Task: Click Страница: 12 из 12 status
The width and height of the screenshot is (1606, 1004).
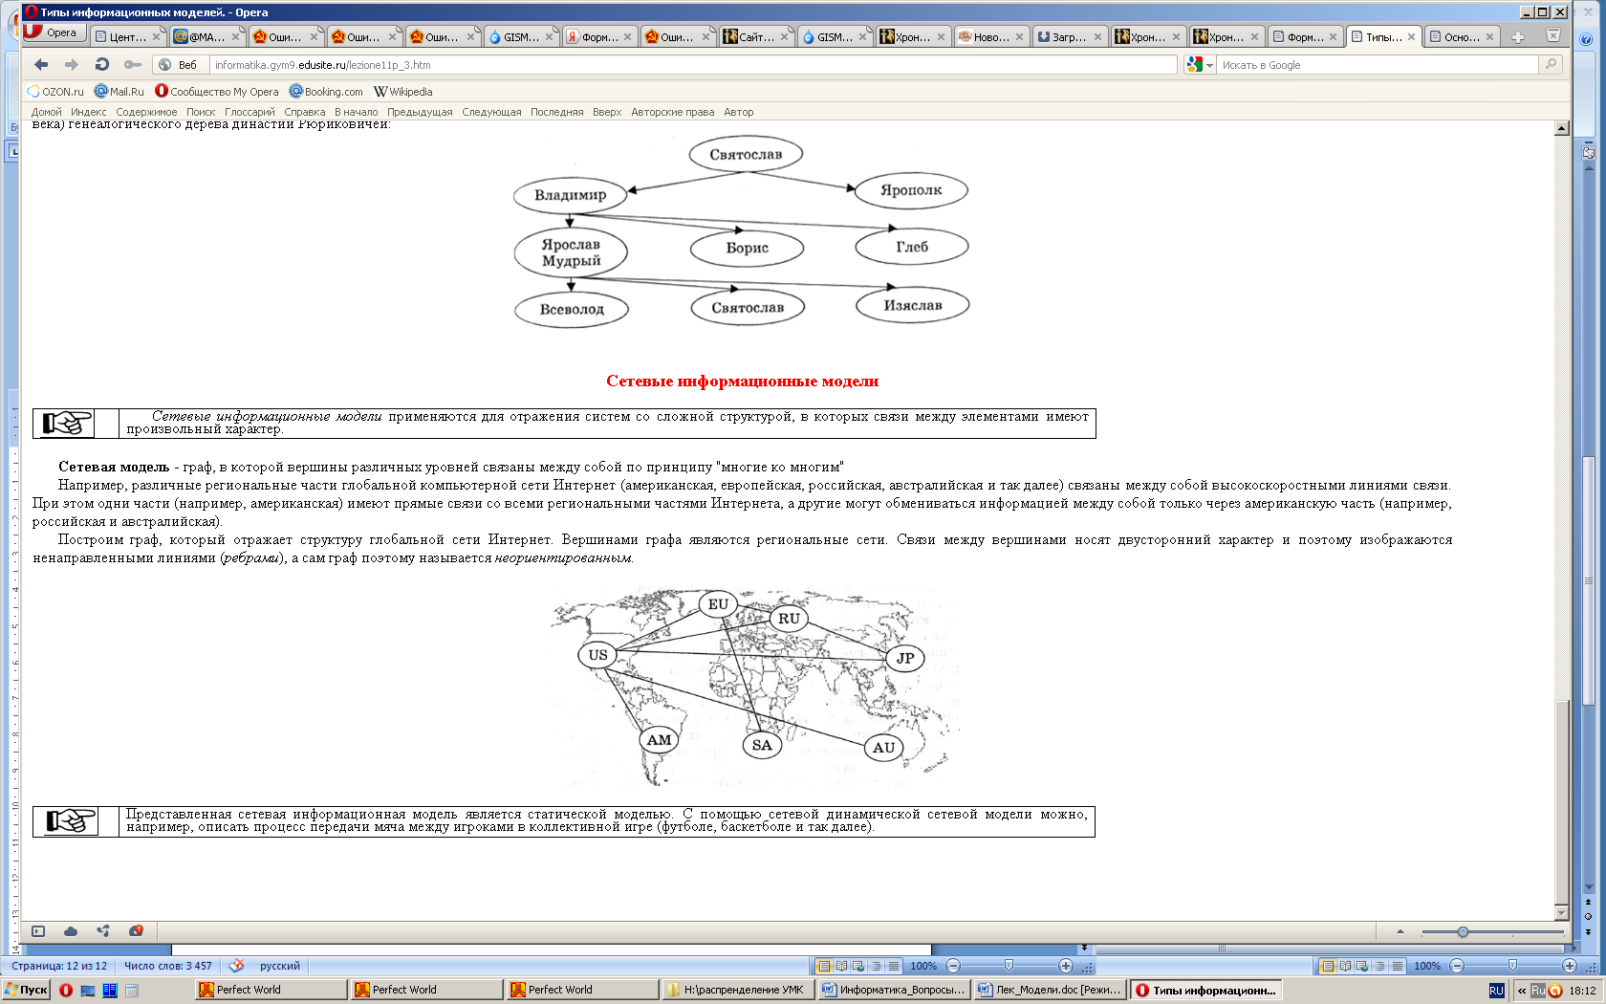Action: (x=59, y=966)
